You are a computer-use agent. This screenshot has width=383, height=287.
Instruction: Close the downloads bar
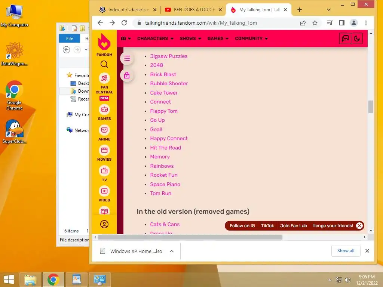(367, 251)
